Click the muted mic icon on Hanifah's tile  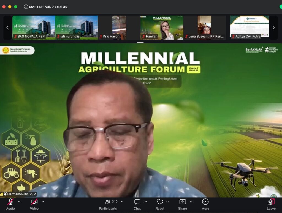pos(143,37)
